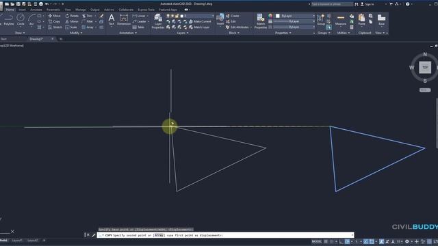The image size is (438, 246).
Task: Expand the Properties panel dropdown
Action: tap(283, 33)
